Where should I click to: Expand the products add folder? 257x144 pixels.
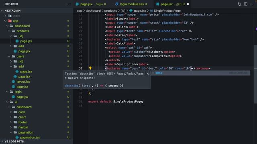point(11,46)
